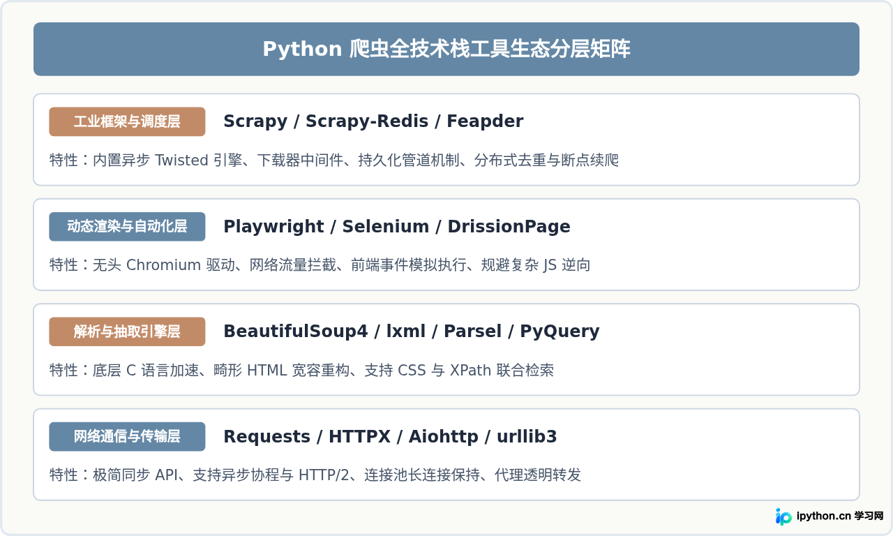Click the description mentioning 畸形 HTML 宽容重构

[x=302, y=371]
